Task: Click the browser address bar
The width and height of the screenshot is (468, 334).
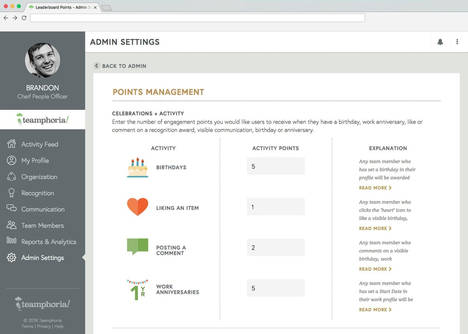Action: (197, 18)
